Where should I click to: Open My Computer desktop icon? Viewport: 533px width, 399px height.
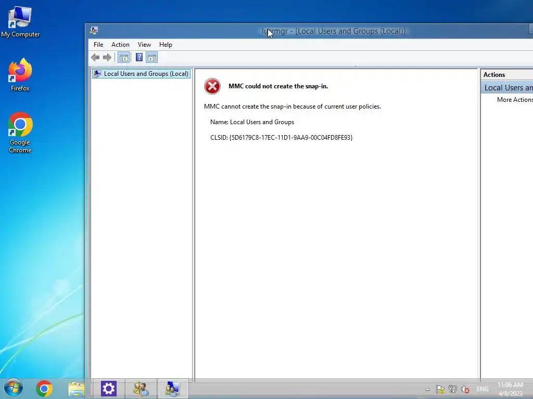tap(20, 22)
